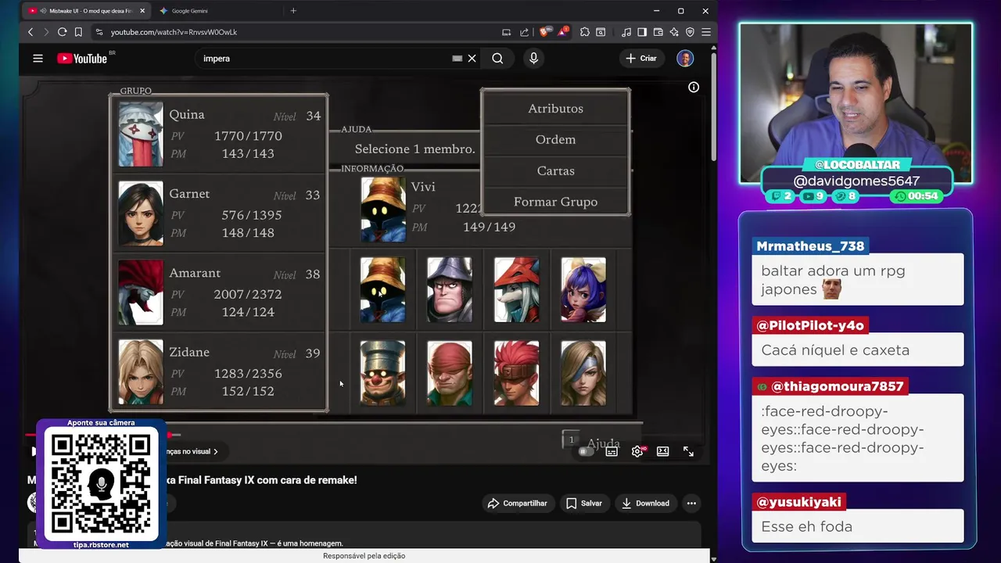This screenshot has width=1001, height=563.
Task: Select Amarant's party row
Action: pos(219,292)
